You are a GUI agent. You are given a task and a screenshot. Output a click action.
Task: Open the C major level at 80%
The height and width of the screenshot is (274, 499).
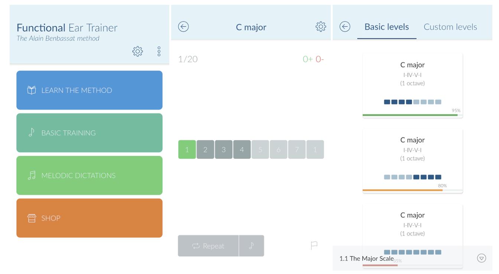tap(412, 160)
